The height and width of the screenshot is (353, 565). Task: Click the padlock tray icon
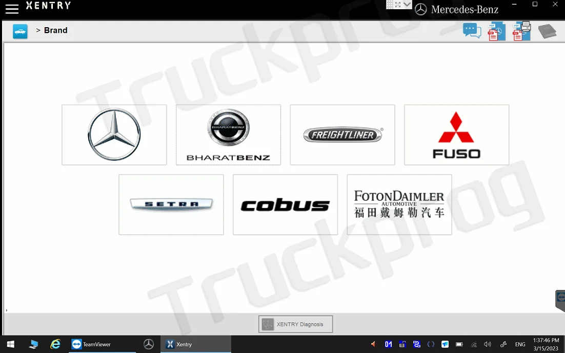402,344
